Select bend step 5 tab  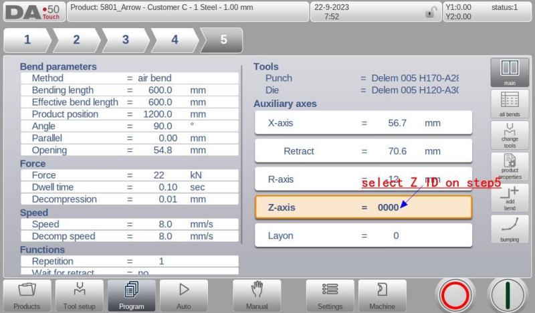point(223,40)
